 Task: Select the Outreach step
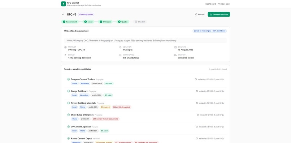(105, 22)
